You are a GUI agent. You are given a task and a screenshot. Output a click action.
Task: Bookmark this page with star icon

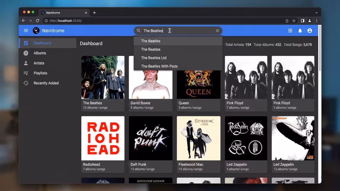[x=294, y=21]
